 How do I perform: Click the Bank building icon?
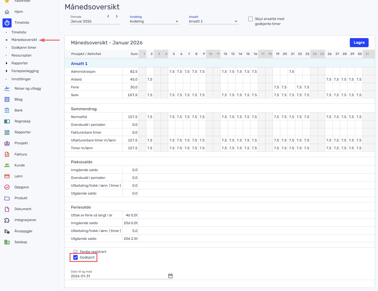click(x=7, y=110)
